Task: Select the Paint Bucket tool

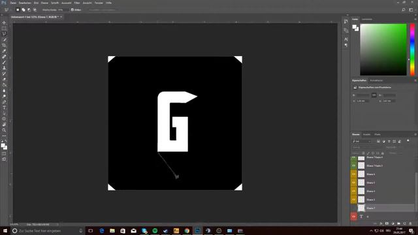Action: [x=4, y=85]
